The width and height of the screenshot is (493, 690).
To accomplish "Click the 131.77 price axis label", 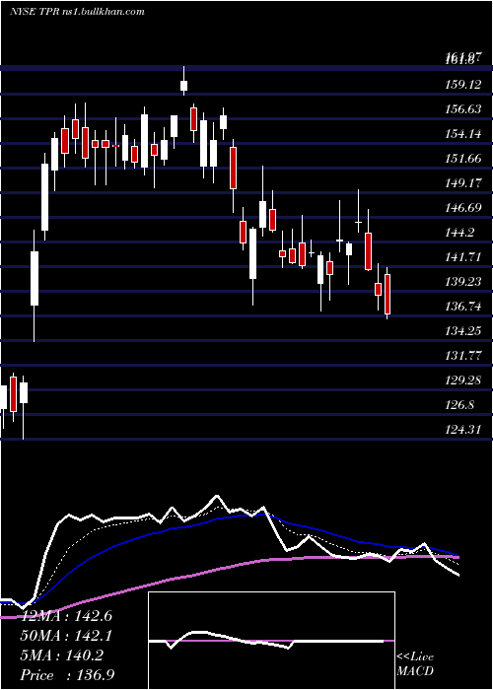I will coord(462,355).
